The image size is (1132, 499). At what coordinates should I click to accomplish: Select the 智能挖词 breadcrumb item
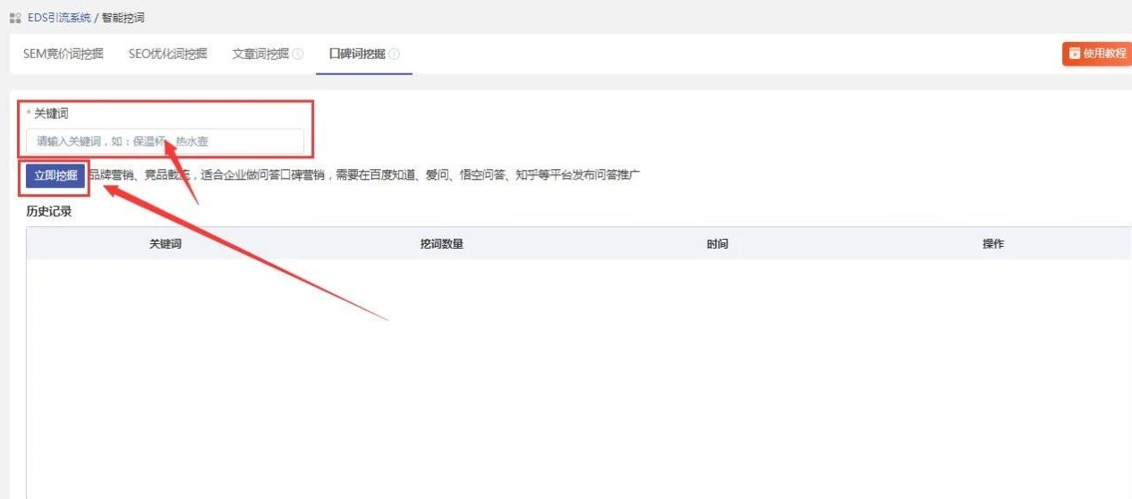(x=123, y=18)
